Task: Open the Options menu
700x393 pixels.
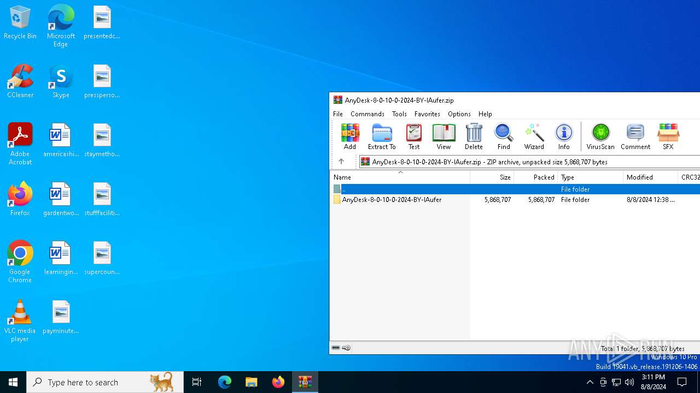Action: click(459, 114)
